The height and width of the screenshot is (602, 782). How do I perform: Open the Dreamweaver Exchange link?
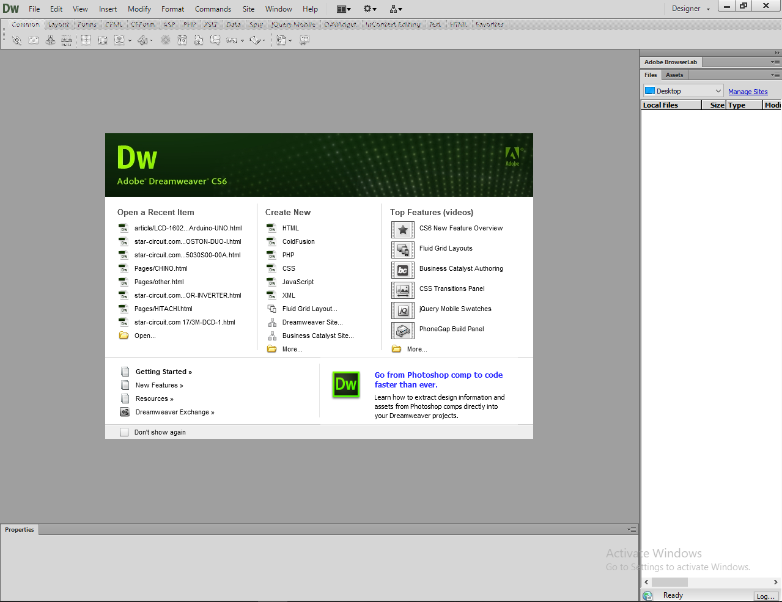click(x=175, y=412)
